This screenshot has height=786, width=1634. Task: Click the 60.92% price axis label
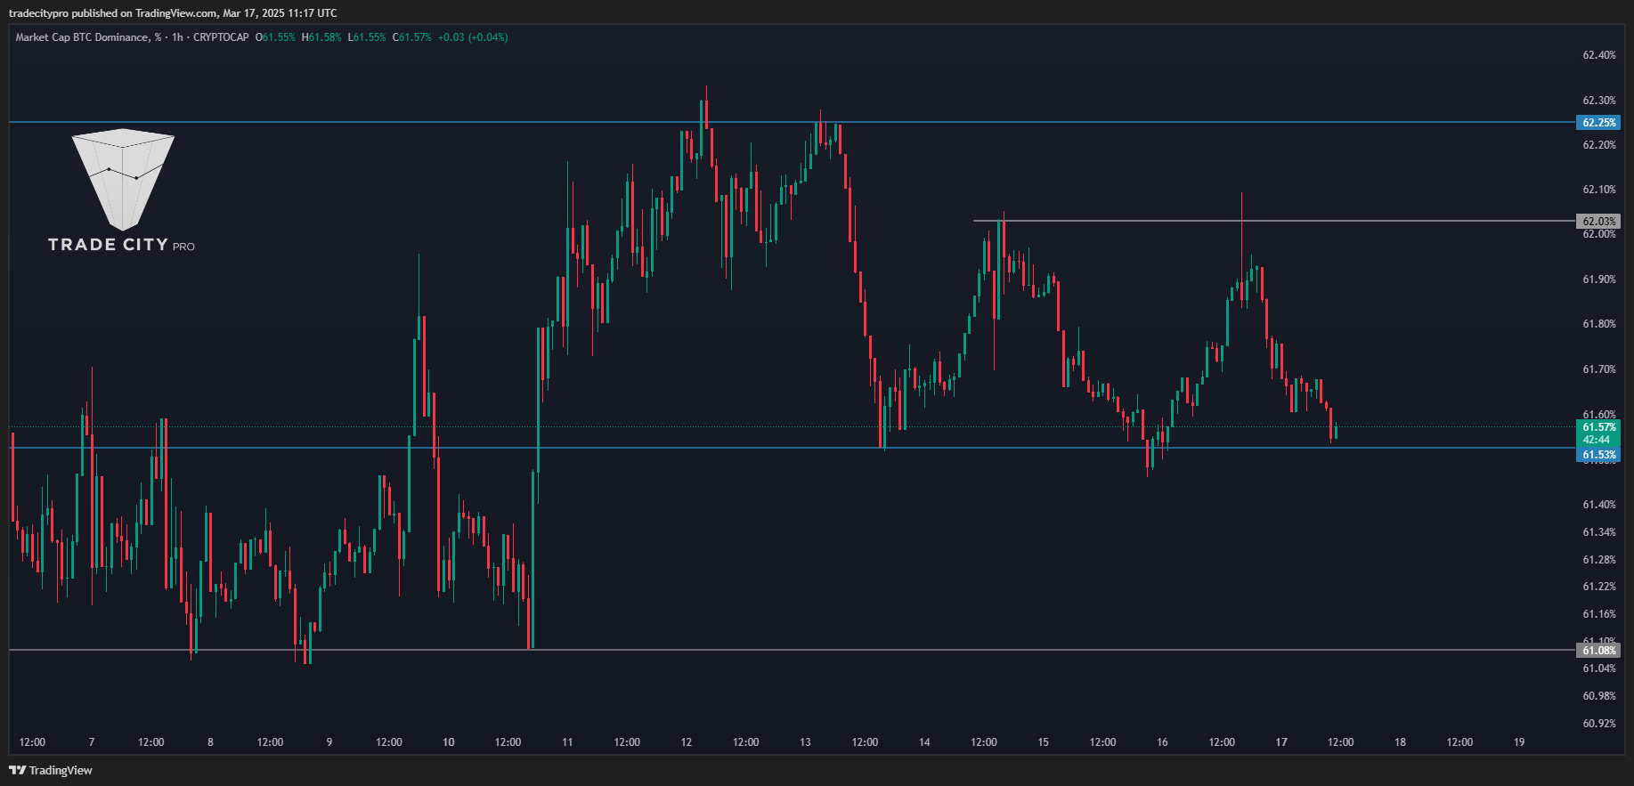[x=1599, y=724]
